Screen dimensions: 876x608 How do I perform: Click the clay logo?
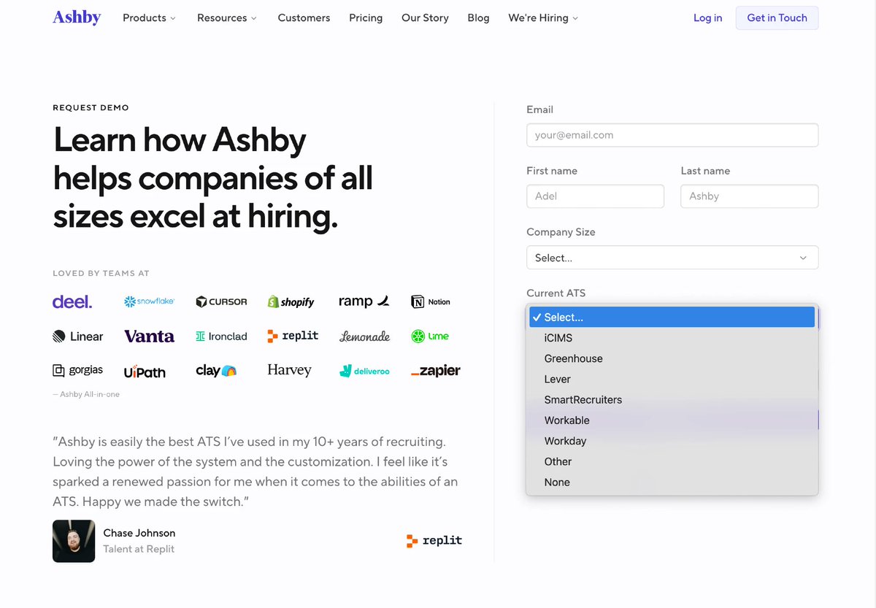click(x=216, y=371)
